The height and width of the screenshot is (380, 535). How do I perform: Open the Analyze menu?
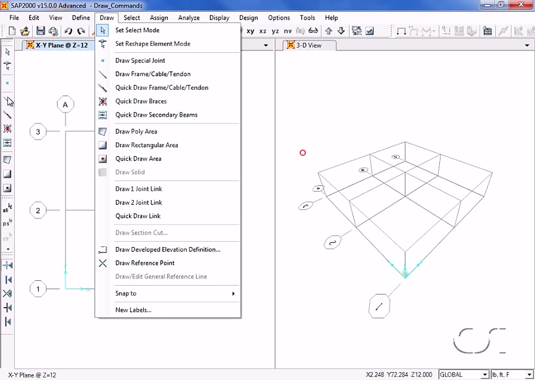(x=188, y=18)
